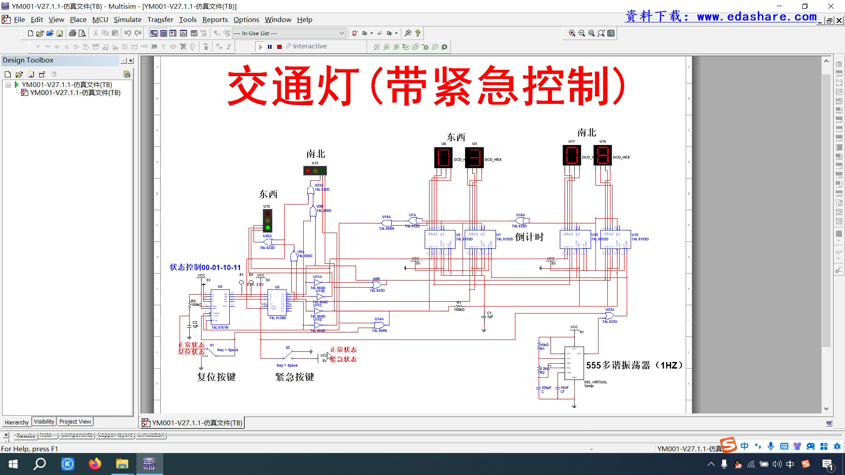Switch to the Visibility tab
The height and width of the screenshot is (475, 845).
(x=44, y=421)
